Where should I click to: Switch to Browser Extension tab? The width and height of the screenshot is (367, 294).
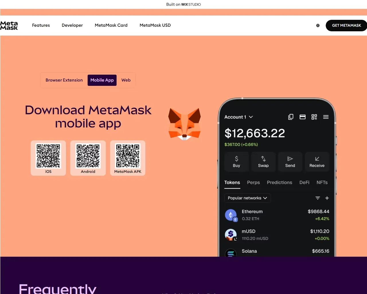[x=64, y=80]
